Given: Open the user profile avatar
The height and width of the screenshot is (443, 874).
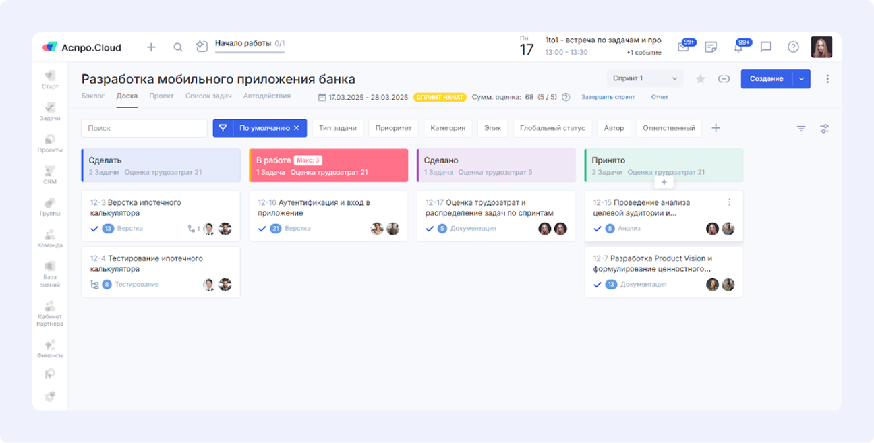Looking at the screenshot, I should (821, 47).
